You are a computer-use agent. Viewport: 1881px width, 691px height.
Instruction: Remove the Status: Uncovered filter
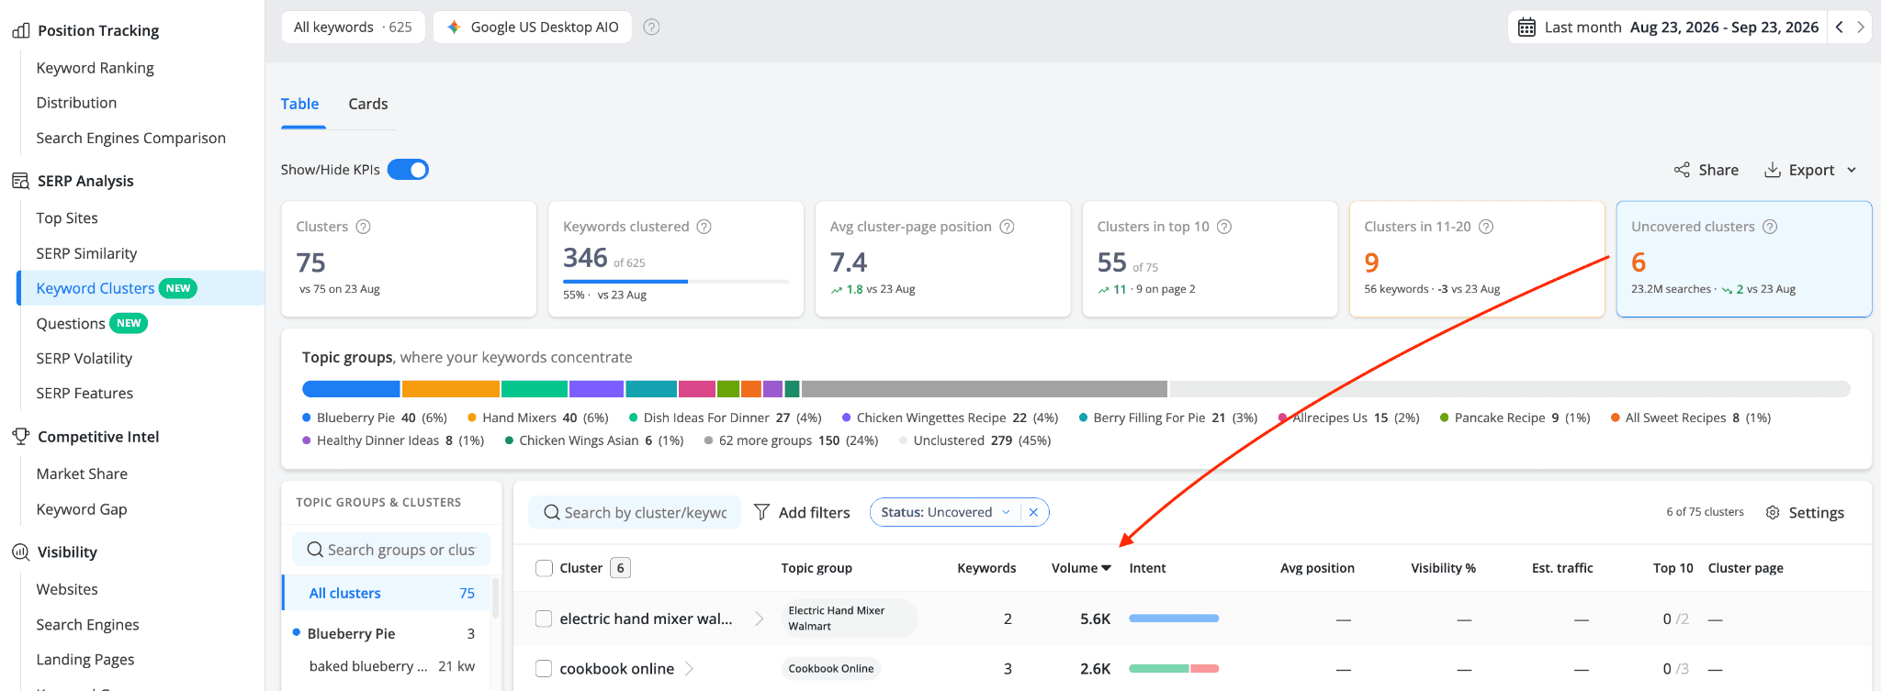pos(1033,512)
